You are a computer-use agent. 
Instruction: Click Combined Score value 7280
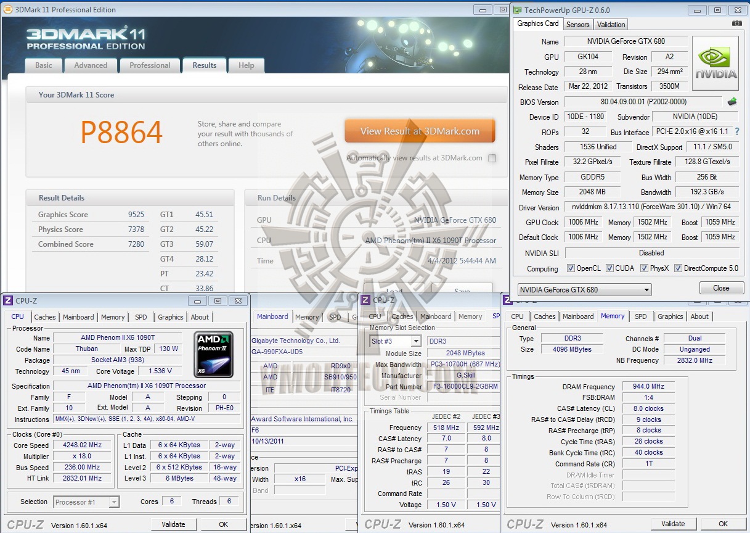point(136,244)
